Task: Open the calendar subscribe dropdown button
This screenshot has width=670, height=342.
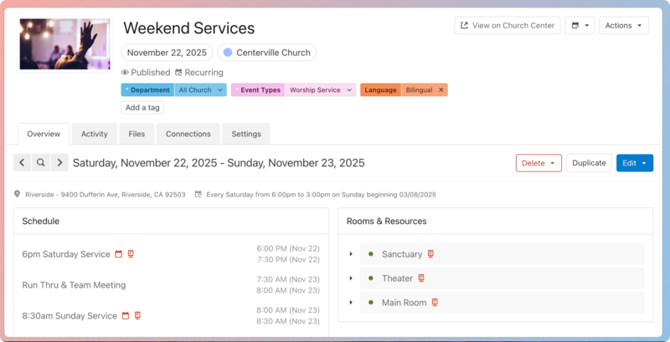Action: pyautogui.click(x=580, y=26)
